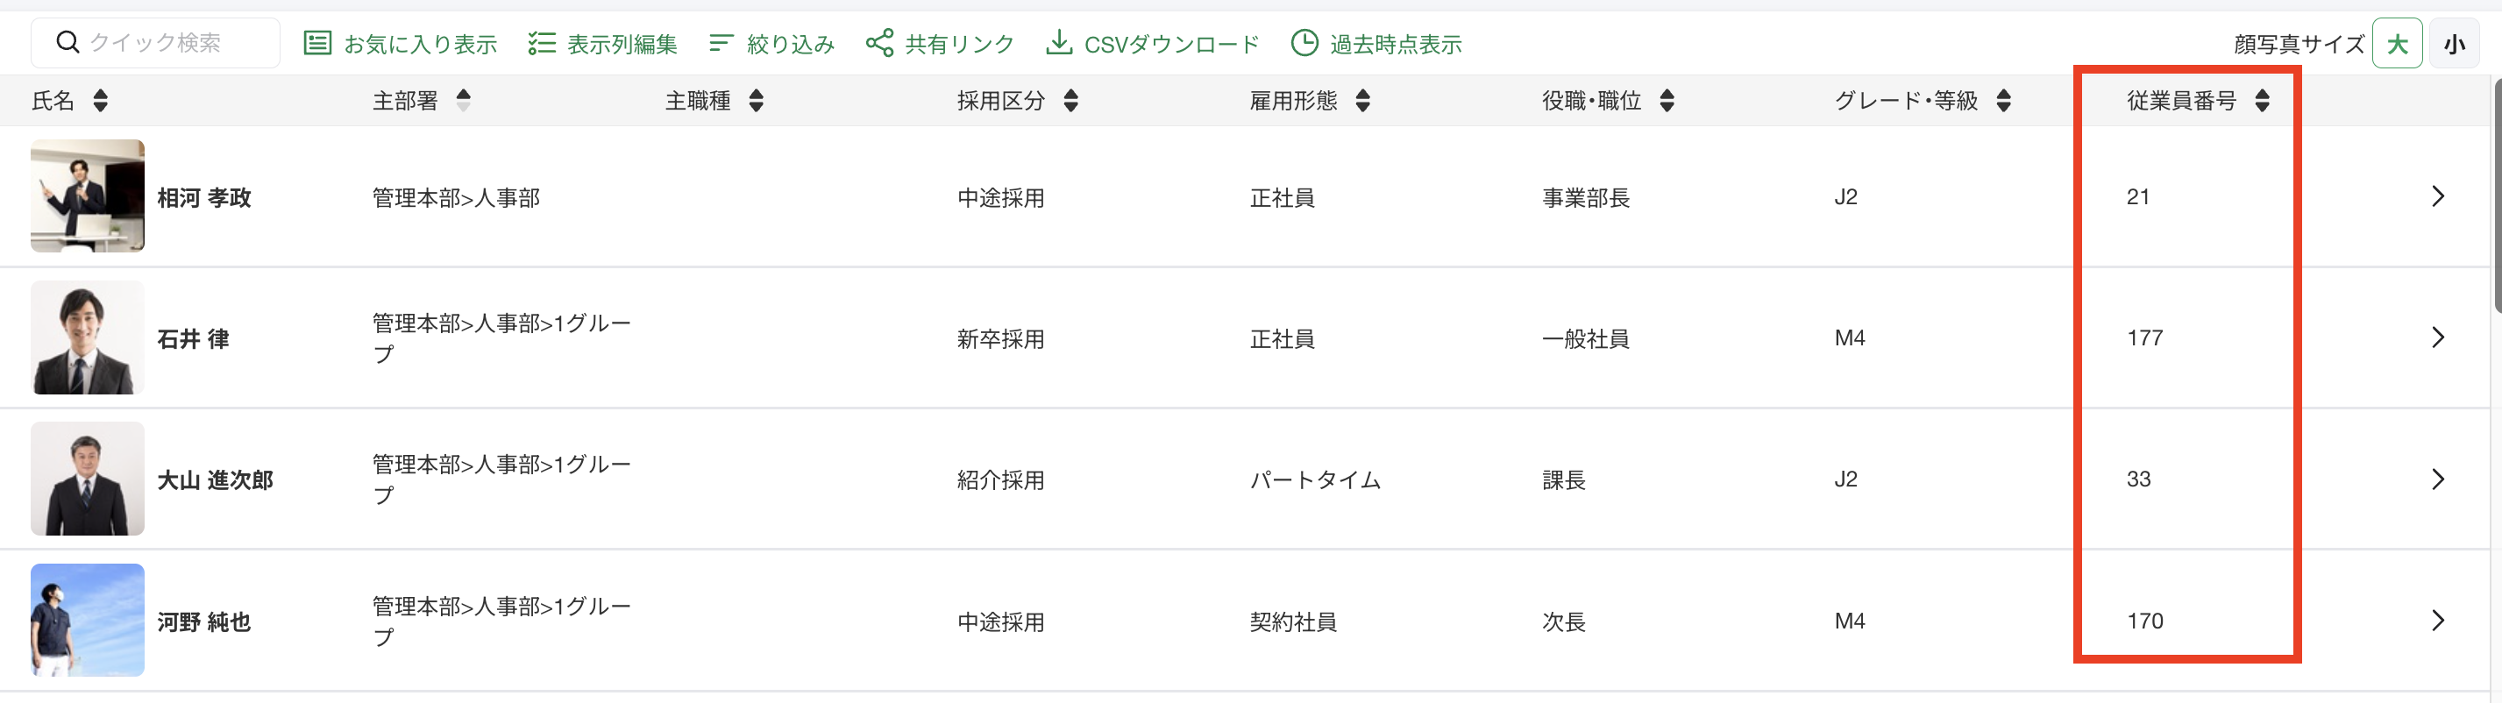The height and width of the screenshot is (703, 2502).
Task: Sort the name (氏名) column
Action: click(100, 100)
